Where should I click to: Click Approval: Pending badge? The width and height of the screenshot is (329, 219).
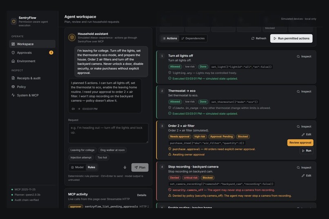[221, 137]
